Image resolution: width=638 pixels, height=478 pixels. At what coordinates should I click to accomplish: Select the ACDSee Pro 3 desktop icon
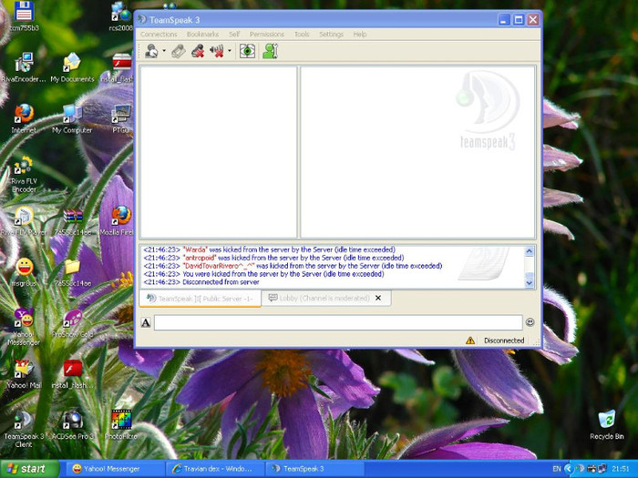[72, 425]
